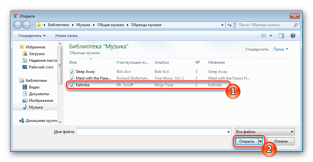Open the Все файлы file type dropdown
This screenshot has height=162, width=313.
tap(265, 132)
